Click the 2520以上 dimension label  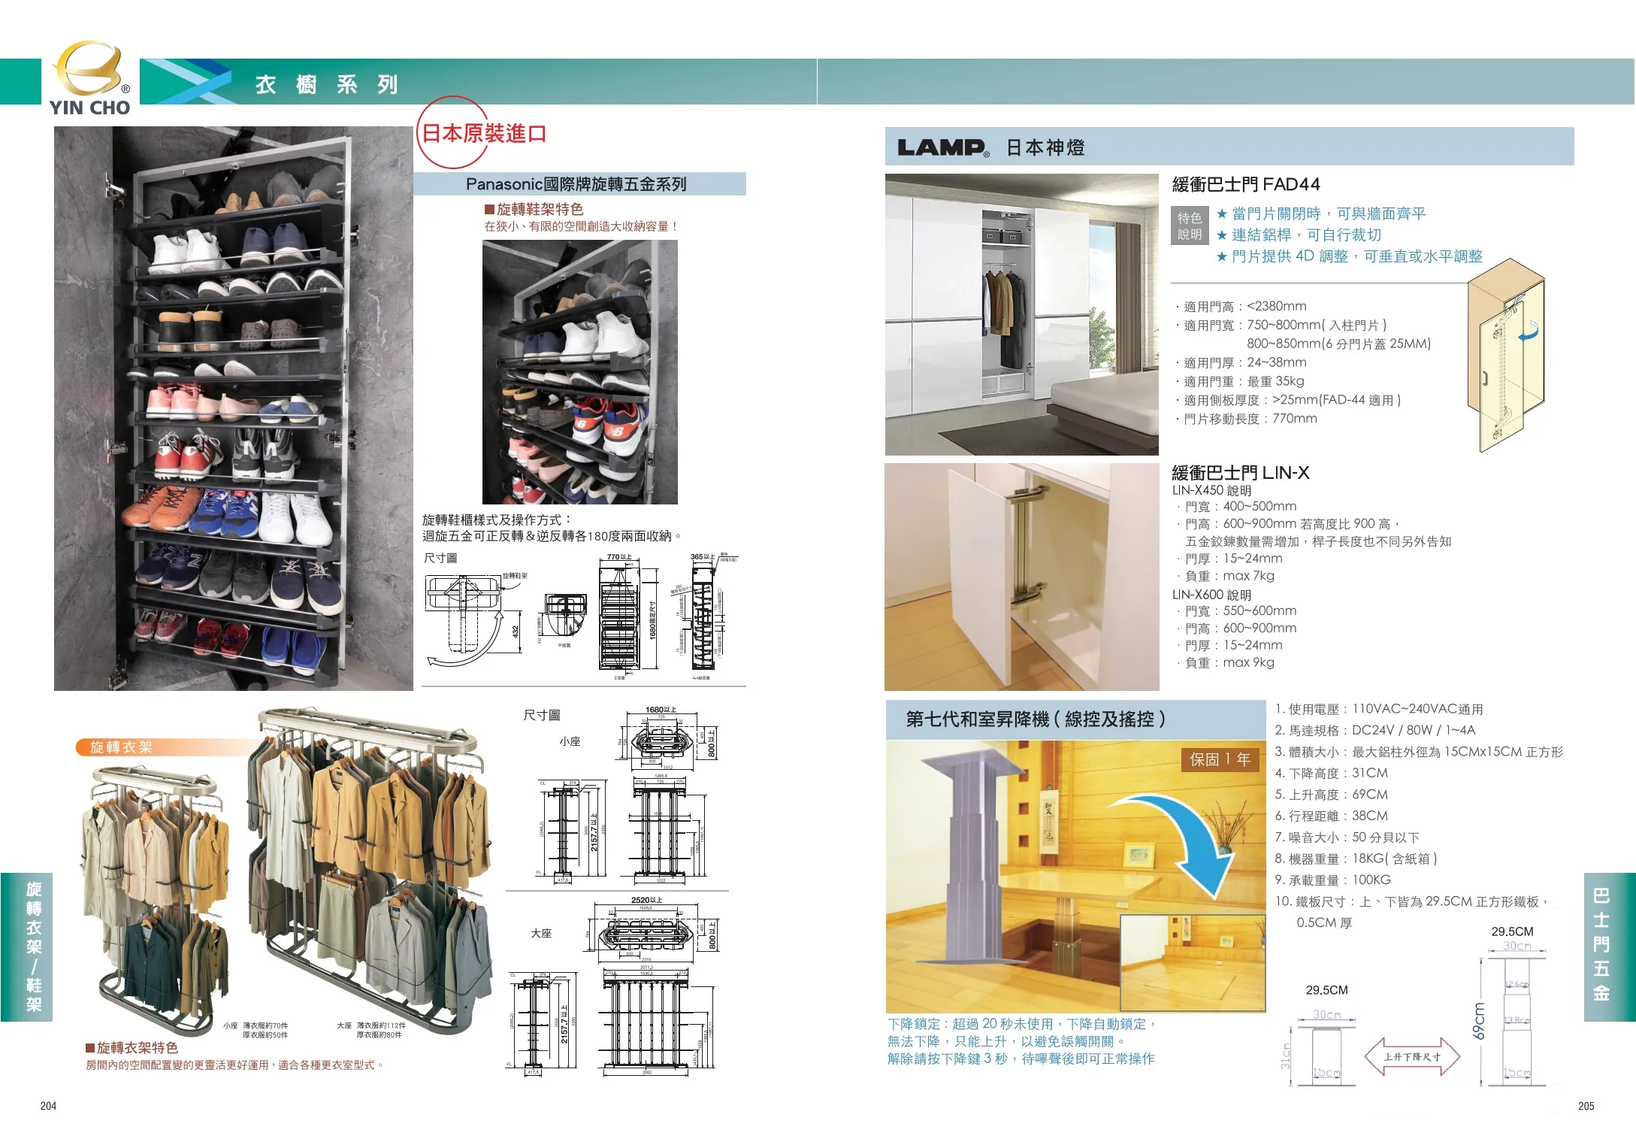click(646, 900)
